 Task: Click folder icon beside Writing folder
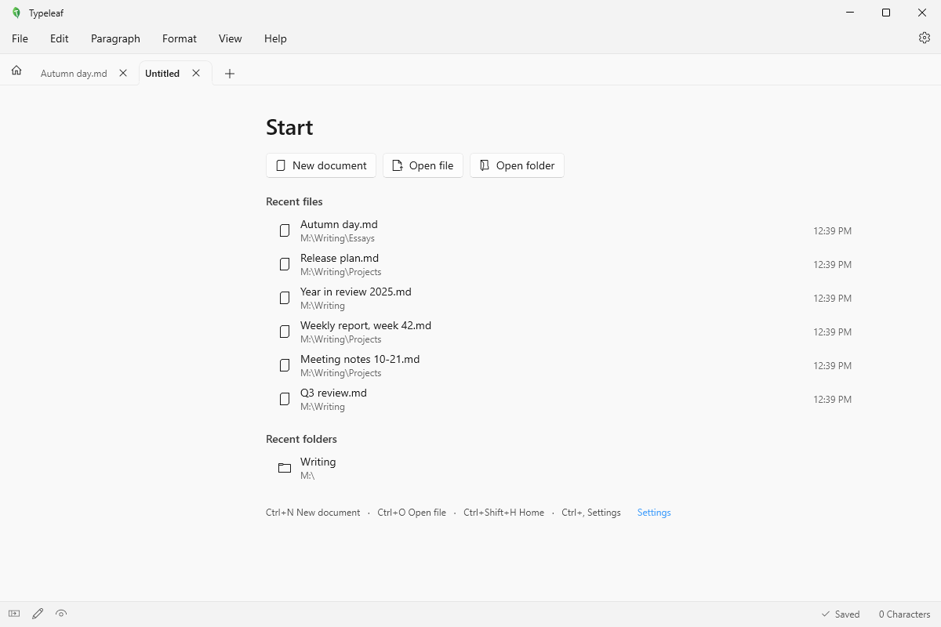[285, 468]
